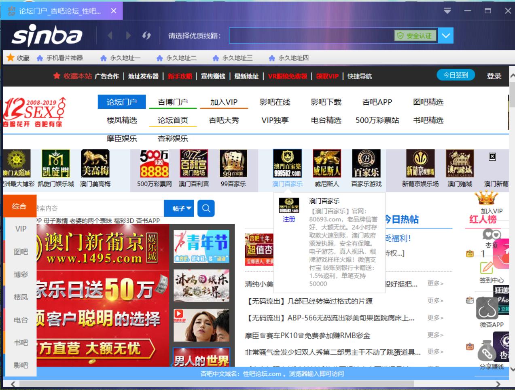Open the 帖子 search type dropdown
Screen dimensions: 515x390
179,208
